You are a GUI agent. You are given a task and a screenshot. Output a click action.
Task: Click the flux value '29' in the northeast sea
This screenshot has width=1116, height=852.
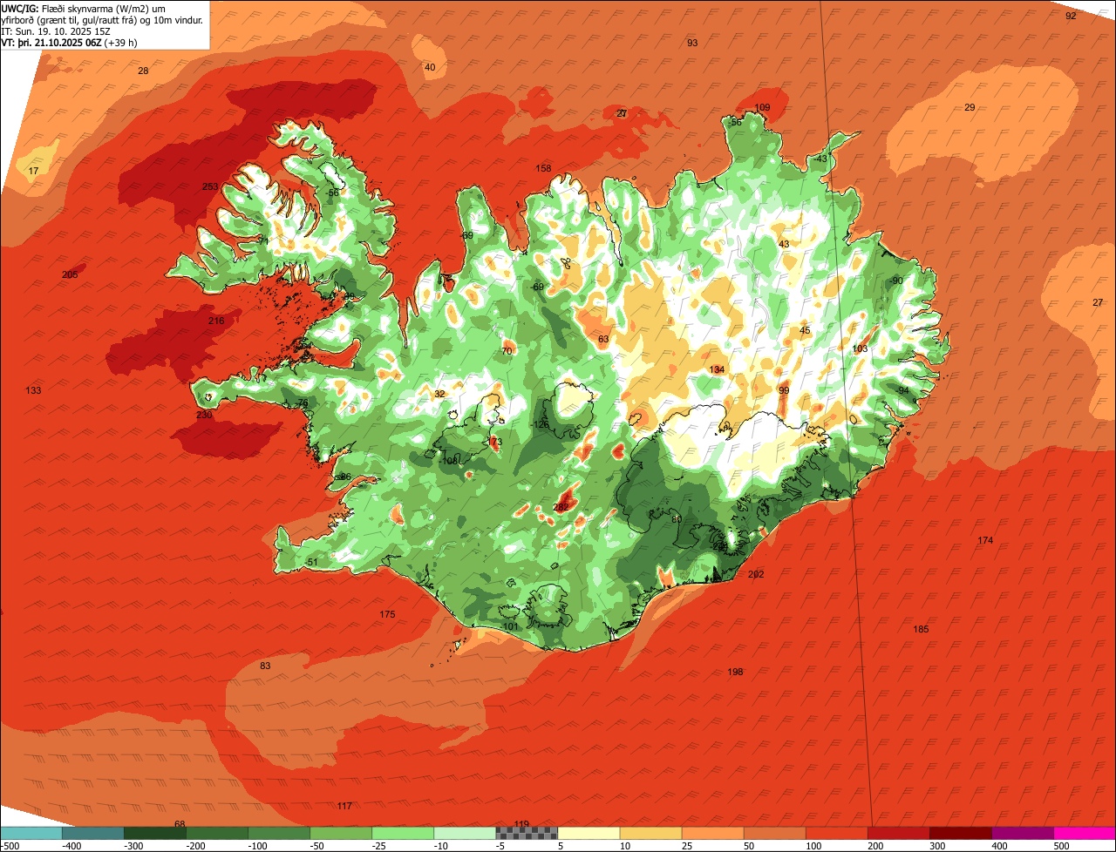click(970, 107)
